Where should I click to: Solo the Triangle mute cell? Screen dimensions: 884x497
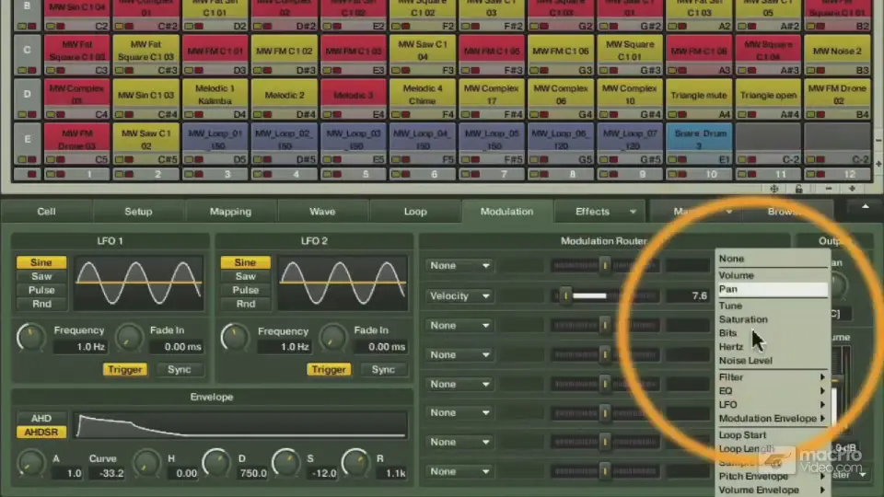(x=672, y=114)
